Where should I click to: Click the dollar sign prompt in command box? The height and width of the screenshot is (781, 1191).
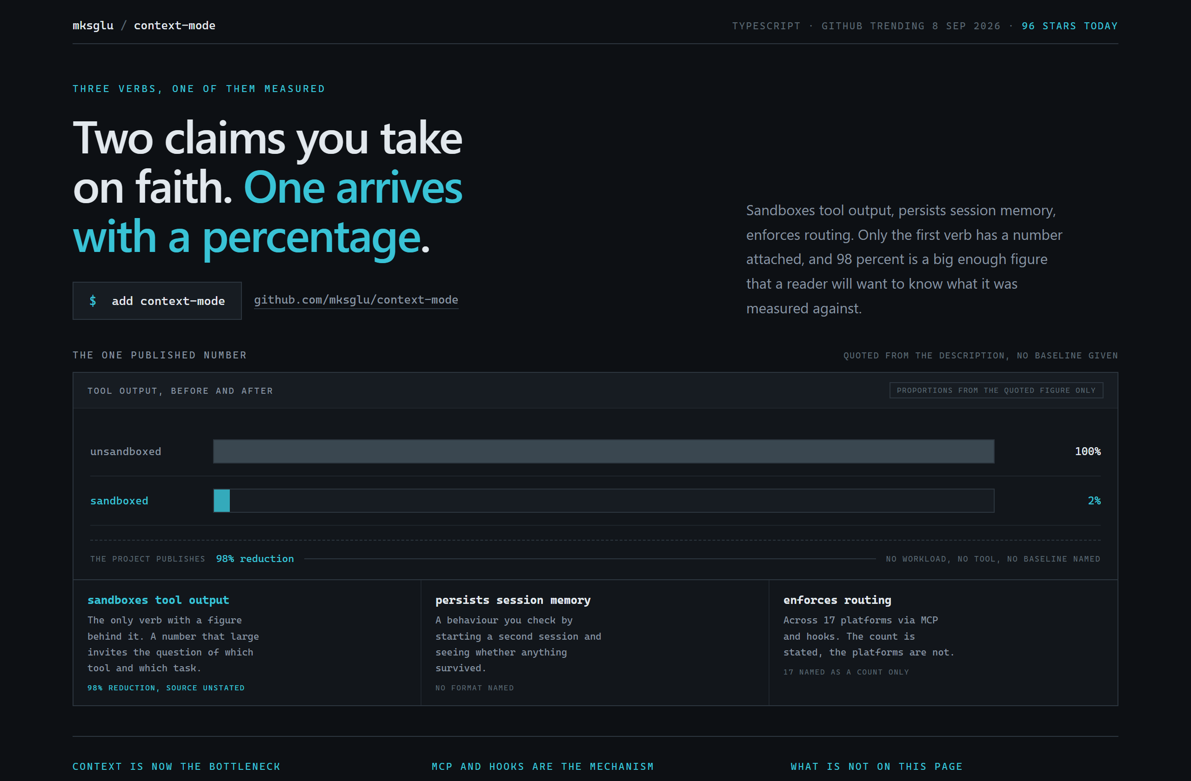(x=93, y=301)
